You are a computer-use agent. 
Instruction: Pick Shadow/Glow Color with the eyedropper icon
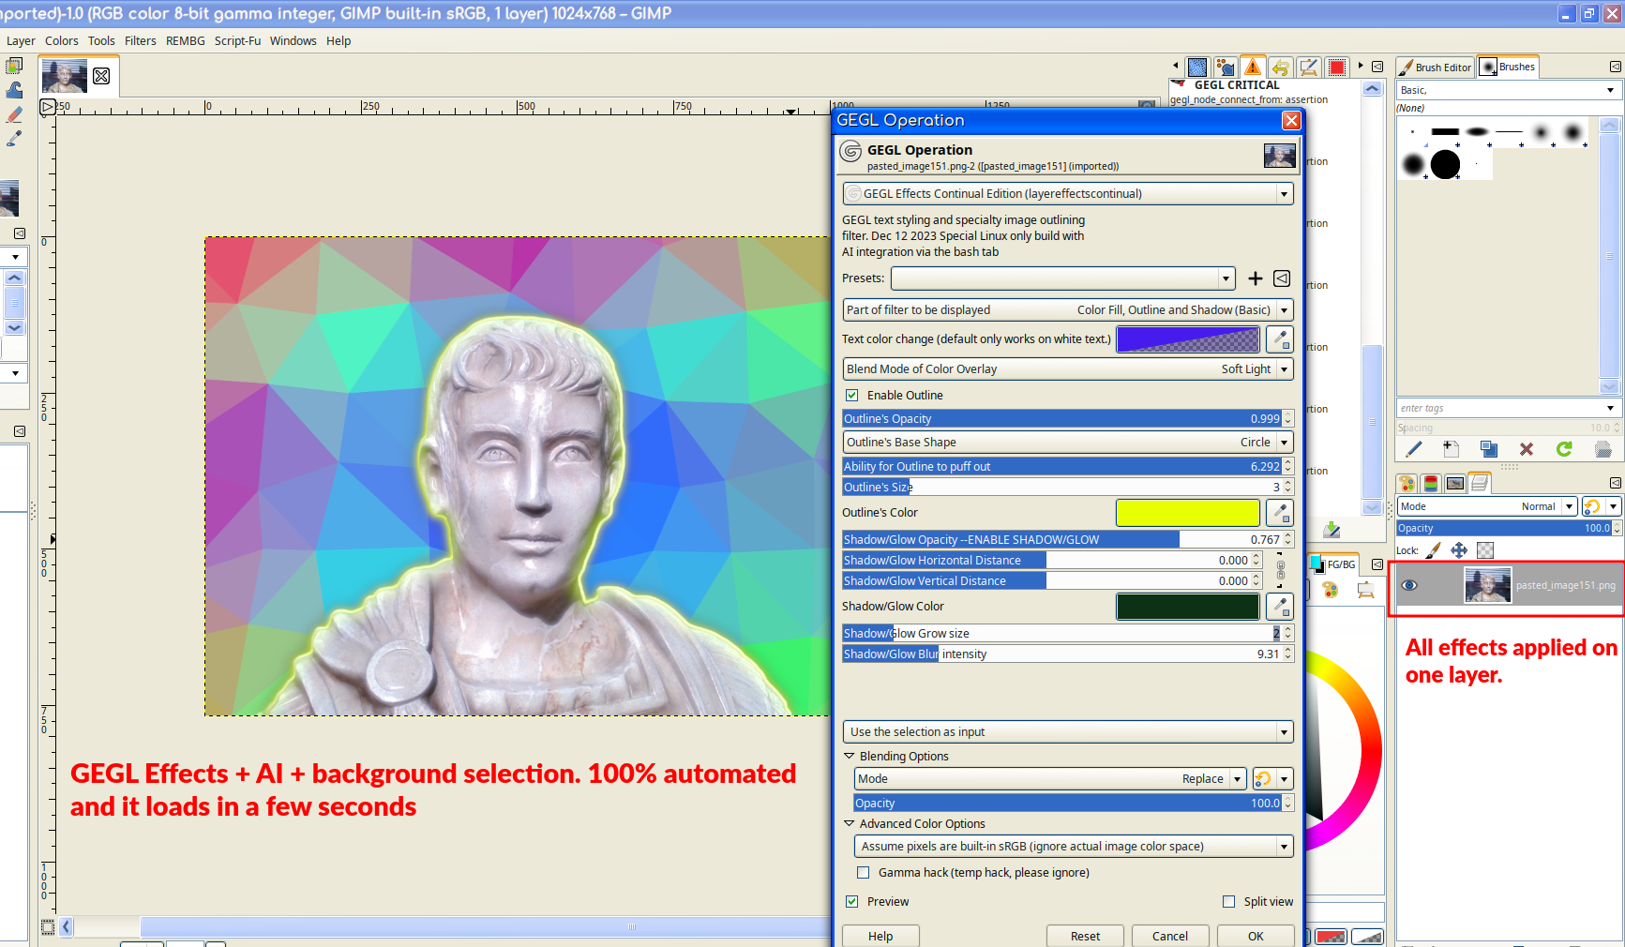1280,607
